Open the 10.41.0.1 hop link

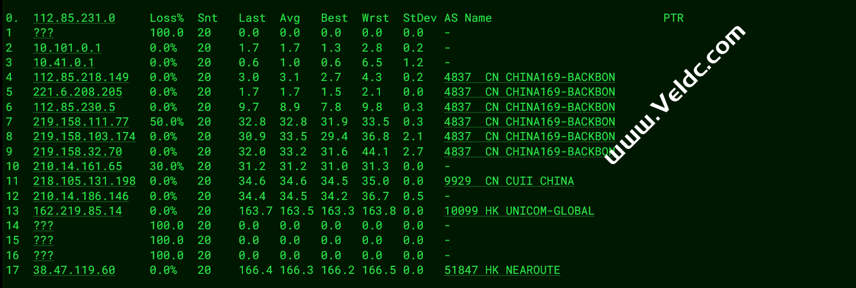[64, 62]
